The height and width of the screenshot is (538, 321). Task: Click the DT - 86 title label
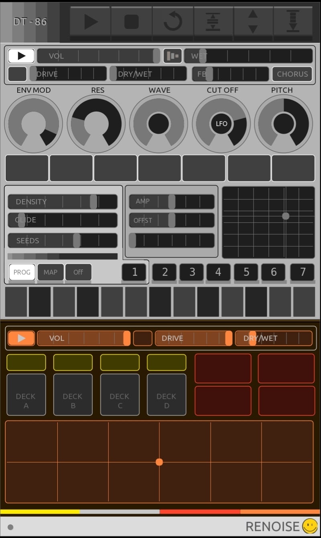tap(30, 22)
